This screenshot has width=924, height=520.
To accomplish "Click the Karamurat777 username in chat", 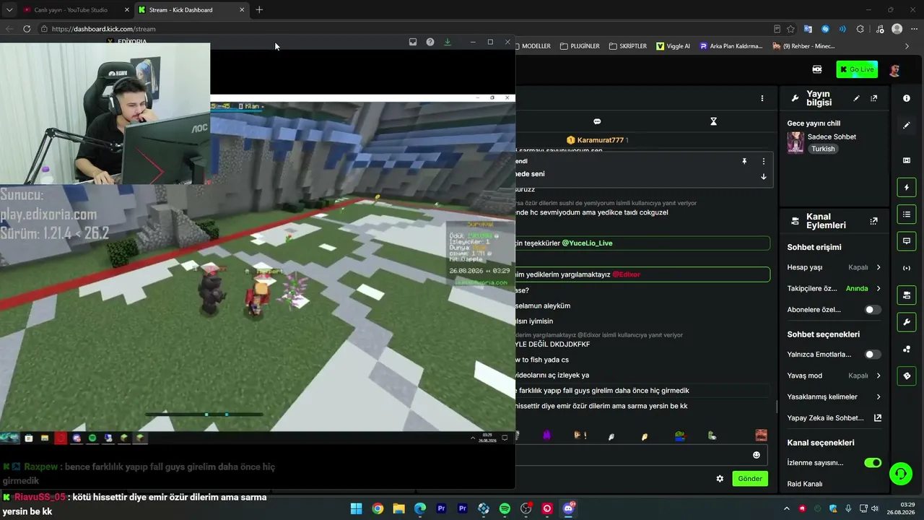I will tap(600, 140).
